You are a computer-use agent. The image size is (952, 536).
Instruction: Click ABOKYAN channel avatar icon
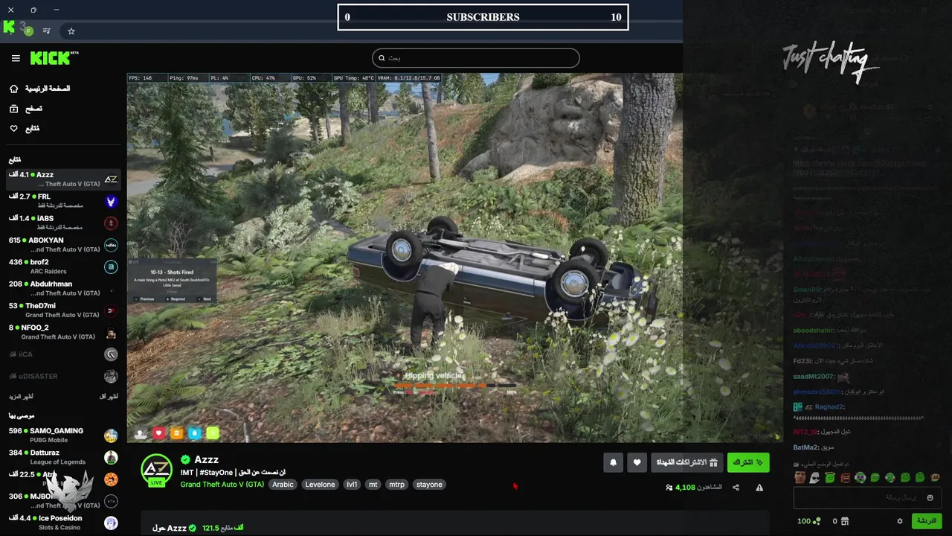click(111, 244)
